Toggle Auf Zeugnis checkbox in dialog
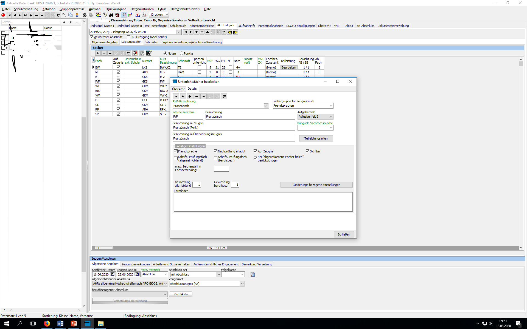This screenshot has width=527, height=329. coord(256,151)
